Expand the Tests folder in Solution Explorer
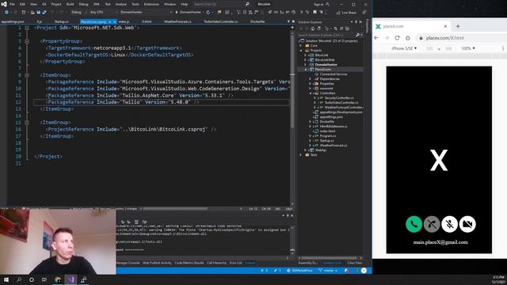The image size is (507, 285). pyautogui.click(x=301, y=155)
